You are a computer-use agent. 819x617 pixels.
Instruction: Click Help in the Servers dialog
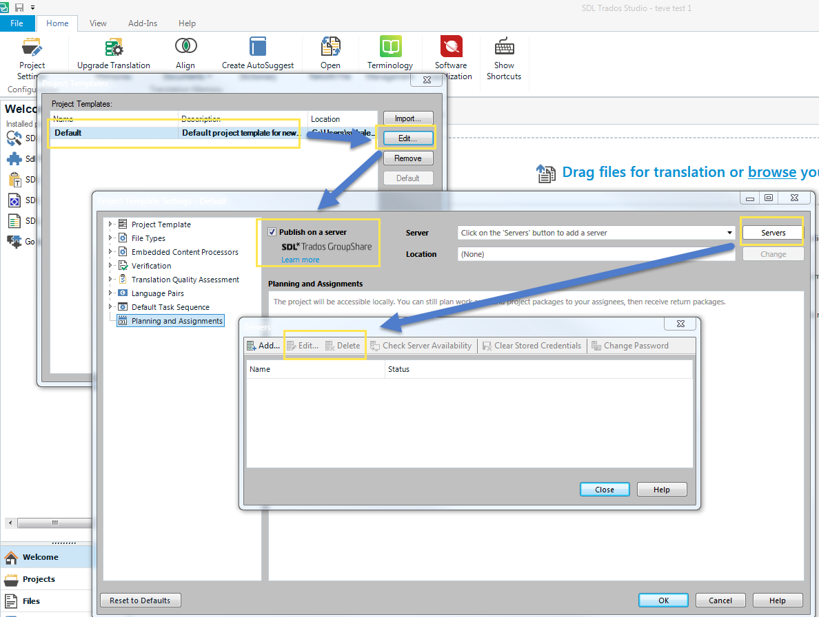click(661, 489)
